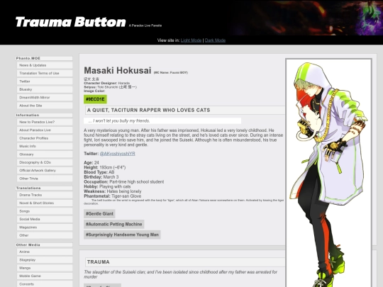
Task: Open the Anime media page
Action: 45,252
